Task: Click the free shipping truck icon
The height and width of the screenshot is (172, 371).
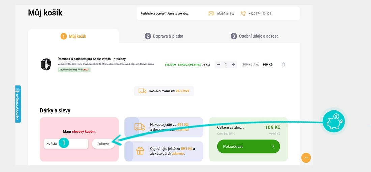Action: [x=140, y=127]
